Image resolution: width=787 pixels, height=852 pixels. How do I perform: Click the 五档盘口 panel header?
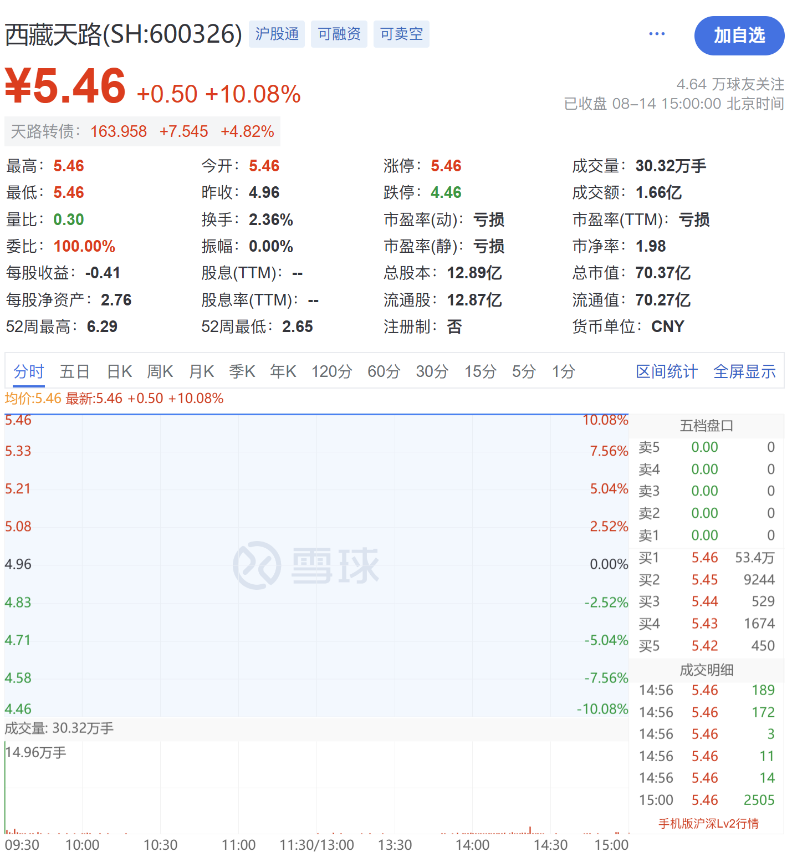click(x=707, y=426)
